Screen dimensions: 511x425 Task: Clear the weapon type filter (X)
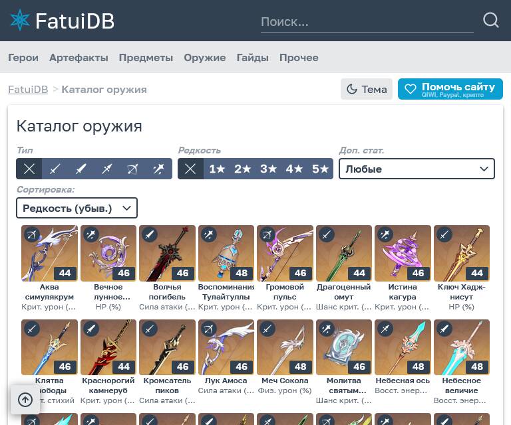click(x=29, y=169)
